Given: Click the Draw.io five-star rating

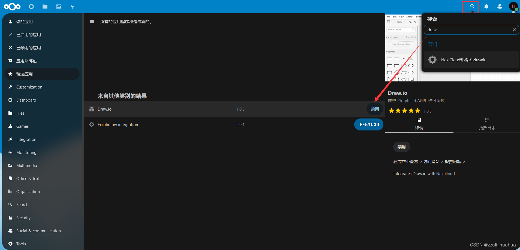Looking at the screenshot, I should coord(405,111).
